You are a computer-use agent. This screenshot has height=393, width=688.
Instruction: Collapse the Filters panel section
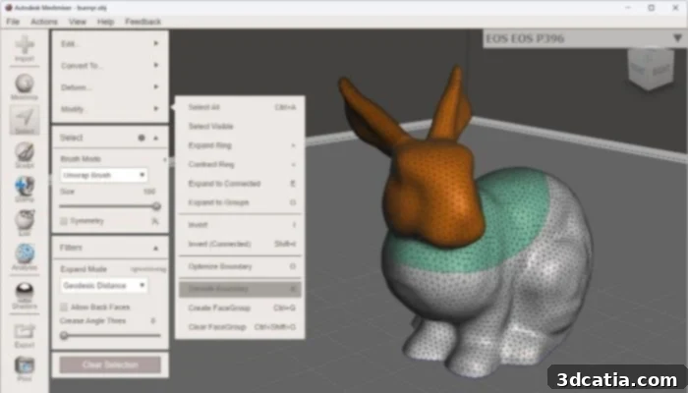point(155,249)
